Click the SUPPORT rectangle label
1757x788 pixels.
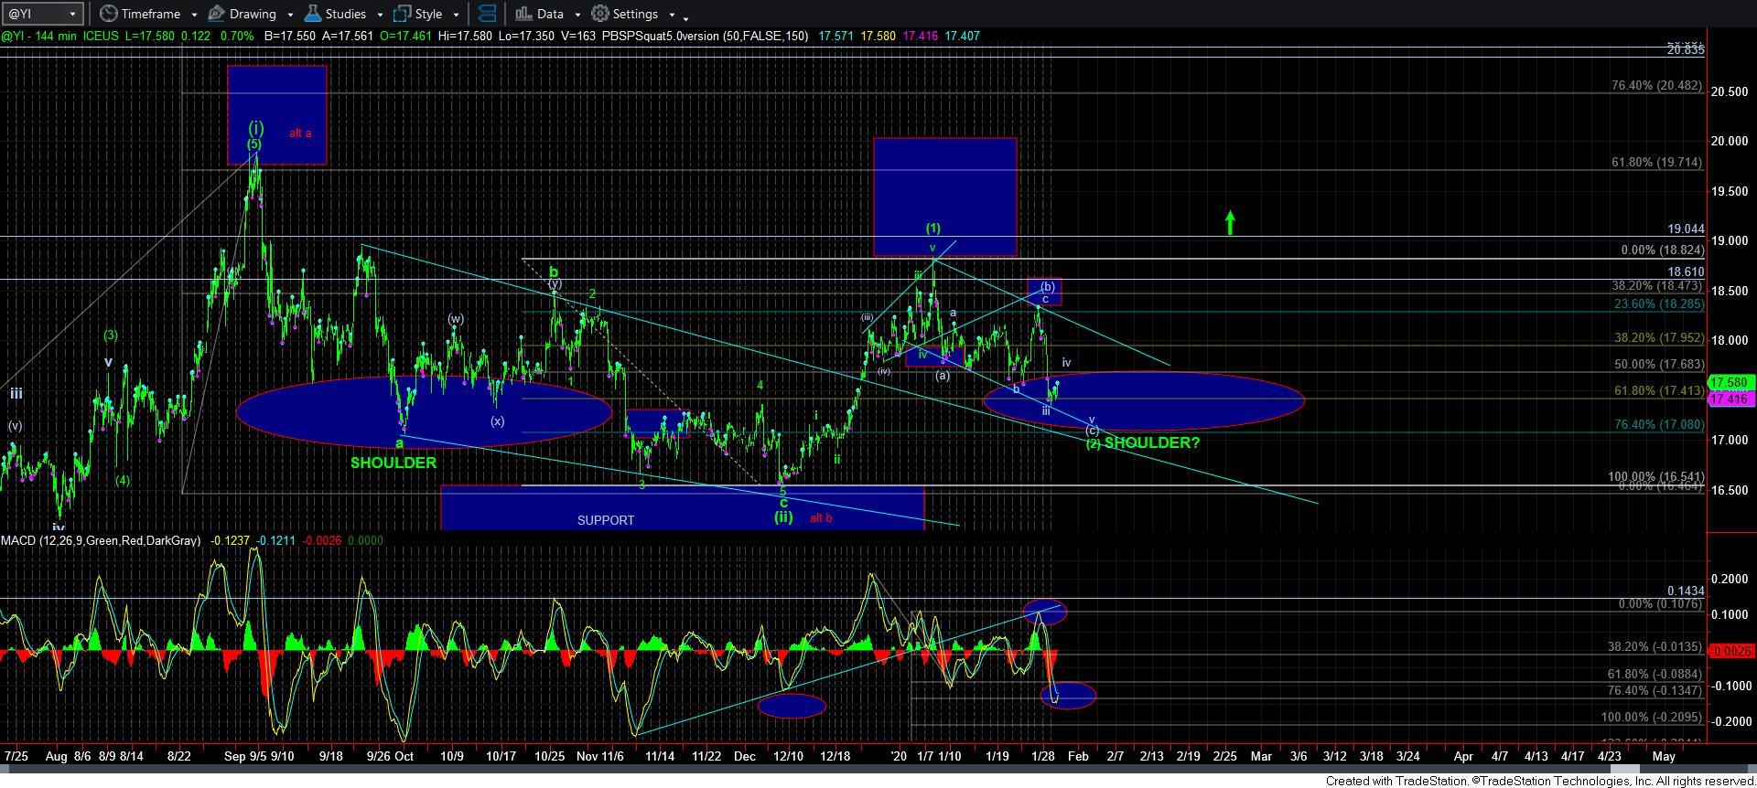(x=606, y=520)
